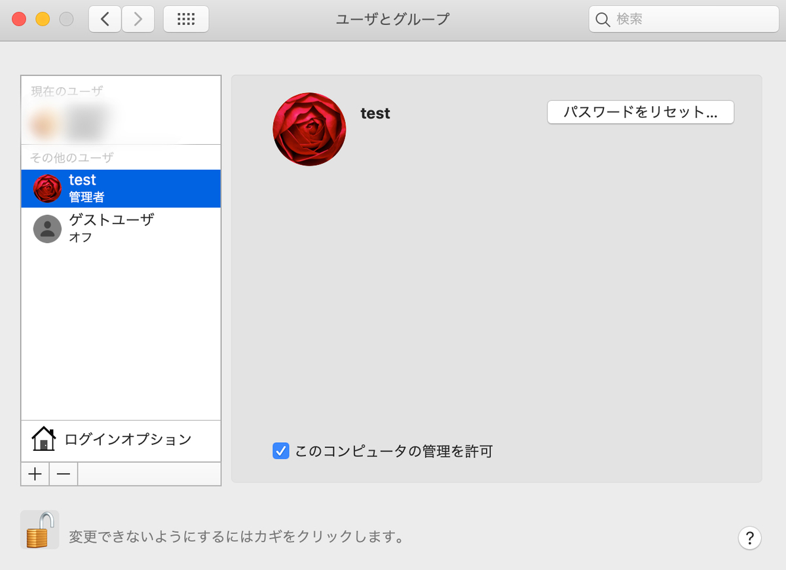Toggle このコンピュータの管理を許可 checkbox

[281, 451]
